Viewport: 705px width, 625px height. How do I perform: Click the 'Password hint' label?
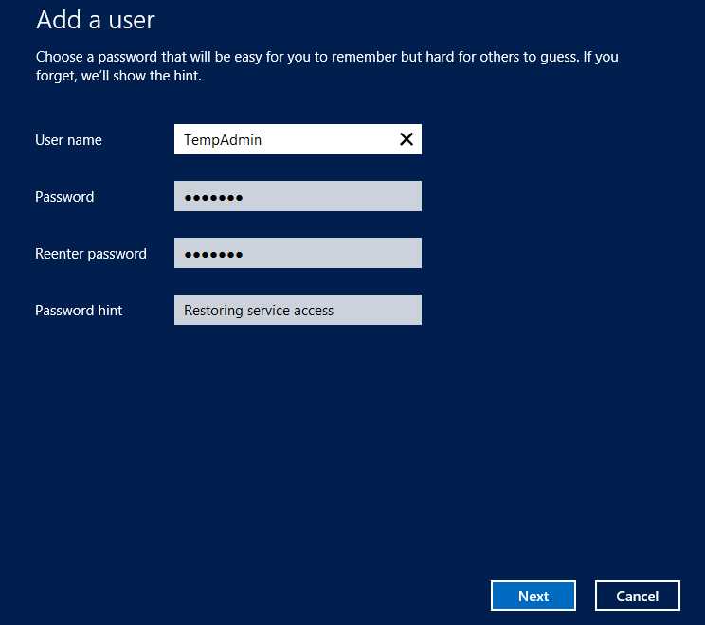coord(79,311)
